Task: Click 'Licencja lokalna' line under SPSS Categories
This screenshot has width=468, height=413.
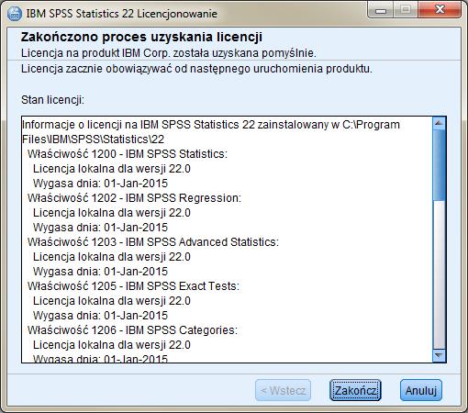Action: point(112,345)
